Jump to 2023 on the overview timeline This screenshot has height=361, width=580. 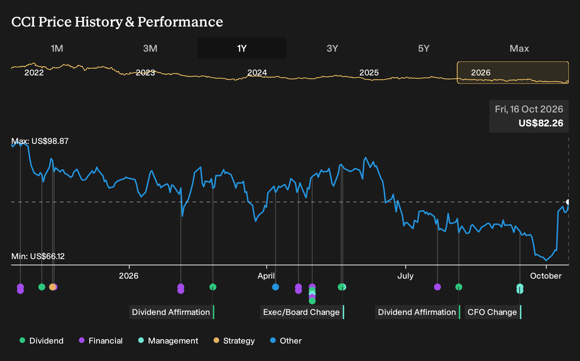145,73
